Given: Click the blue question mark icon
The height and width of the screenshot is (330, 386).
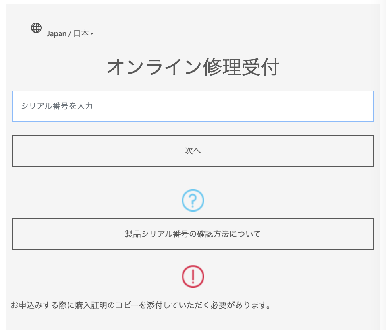Looking at the screenshot, I should click(193, 200).
